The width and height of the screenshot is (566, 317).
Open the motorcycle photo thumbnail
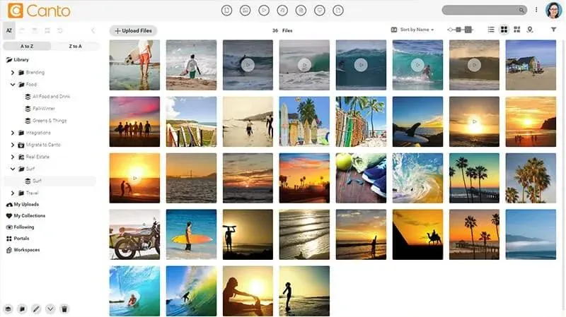pyautogui.click(x=134, y=234)
